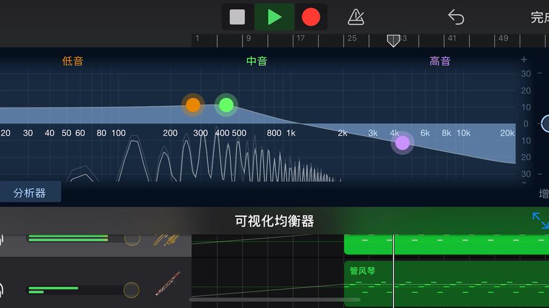Viewport: 549px width, 308px height.
Task: Collapse the visual EQ with the arrows icon
Action: coord(540,221)
